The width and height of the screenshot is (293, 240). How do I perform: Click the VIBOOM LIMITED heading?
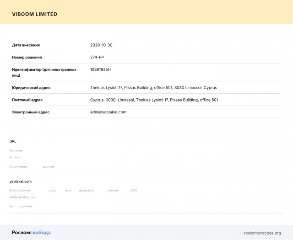(x=35, y=14)
